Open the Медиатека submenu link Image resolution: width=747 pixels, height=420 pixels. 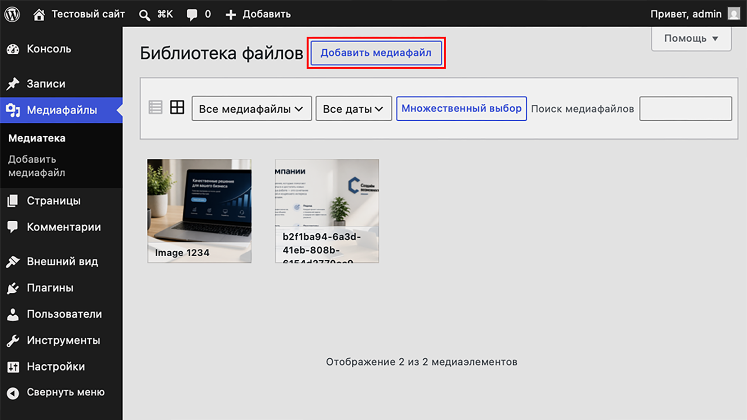pos(37,138)
